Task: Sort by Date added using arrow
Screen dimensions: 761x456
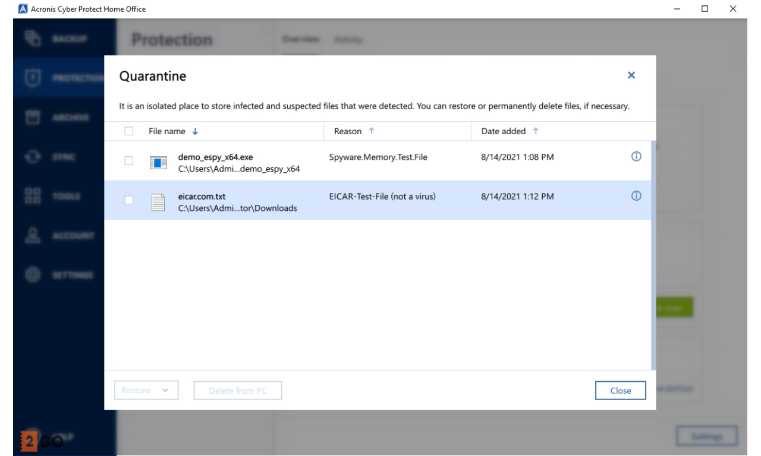Action: 536,131
